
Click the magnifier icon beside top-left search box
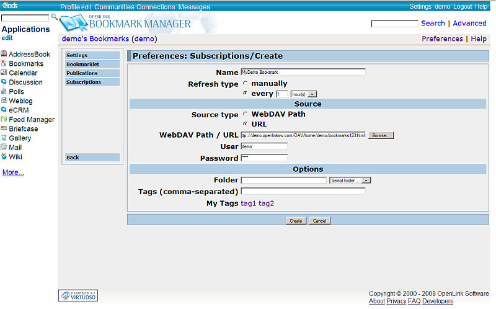pos(54,17)
